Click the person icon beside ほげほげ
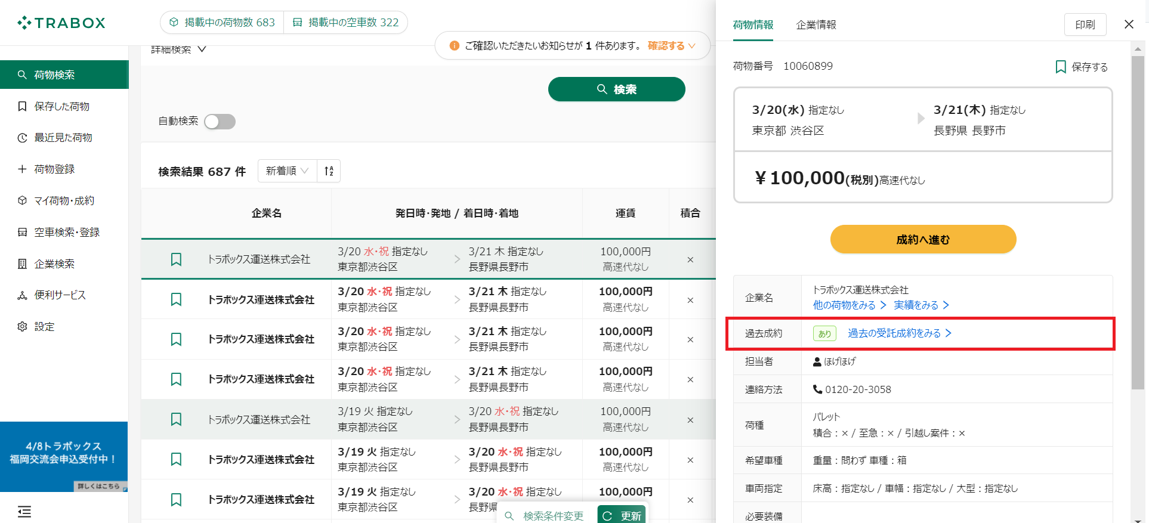The height and width of the screenshot is (523, 1149). [x=817, y=361]
